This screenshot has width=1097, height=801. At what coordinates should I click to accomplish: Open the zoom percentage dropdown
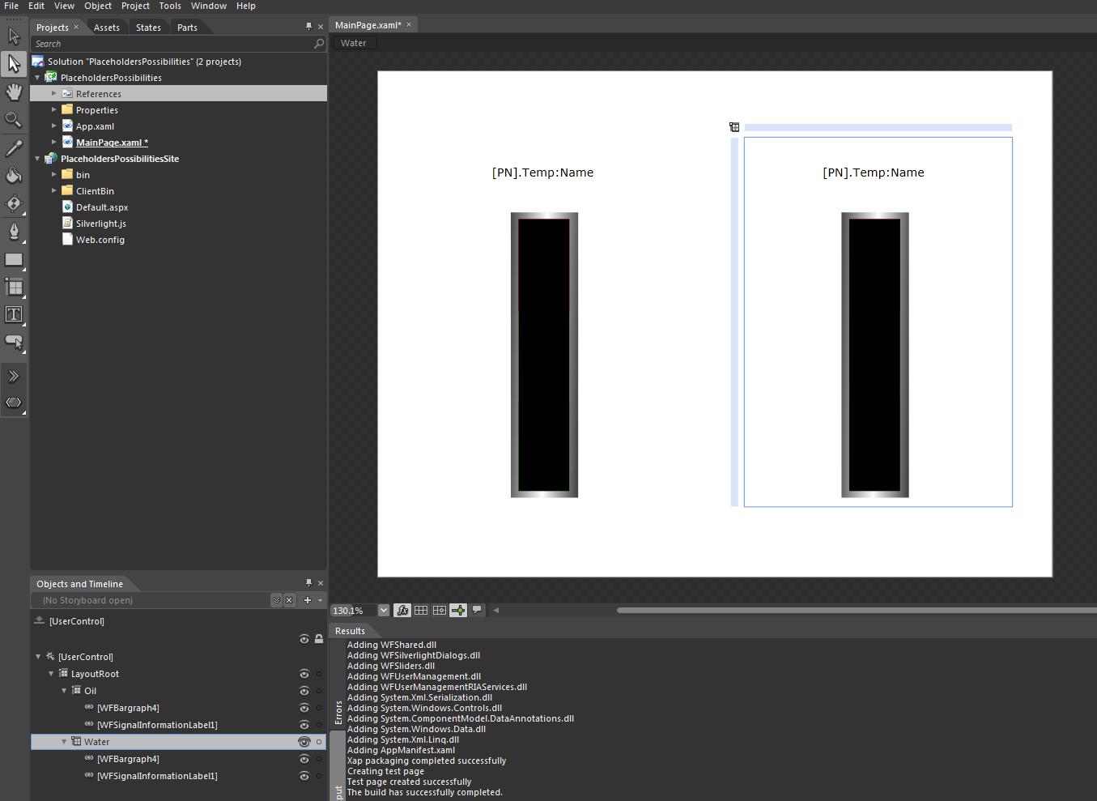point(384,611)
